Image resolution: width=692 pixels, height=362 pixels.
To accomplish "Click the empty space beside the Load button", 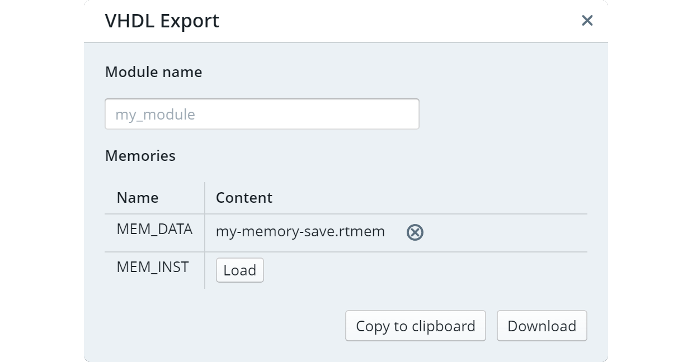I will pos(425,270).
